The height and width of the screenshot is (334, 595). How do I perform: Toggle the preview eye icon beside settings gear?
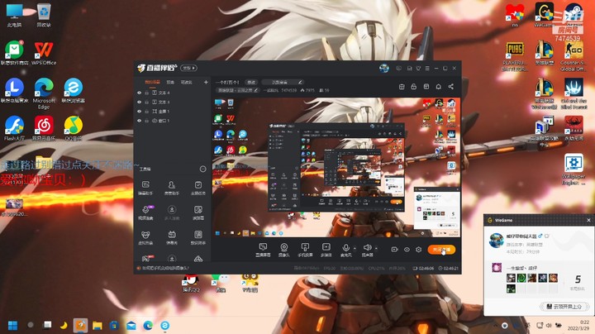click(x=407, y=250)
